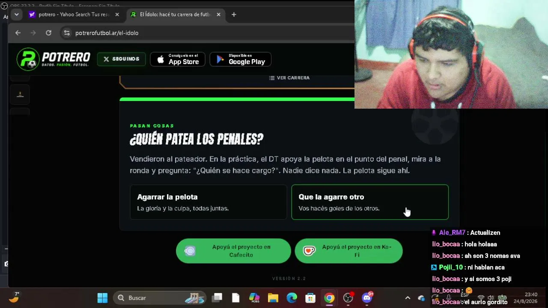Click the Versión 2.2 footer text

(x=289, y=278)
